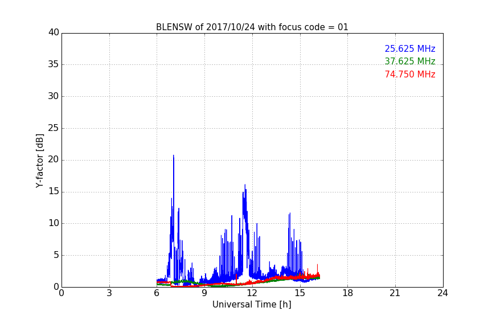Click the x-axis tick label 21
Image resolution: width=492 pixels, height=328 pixels.
point(395,293)
